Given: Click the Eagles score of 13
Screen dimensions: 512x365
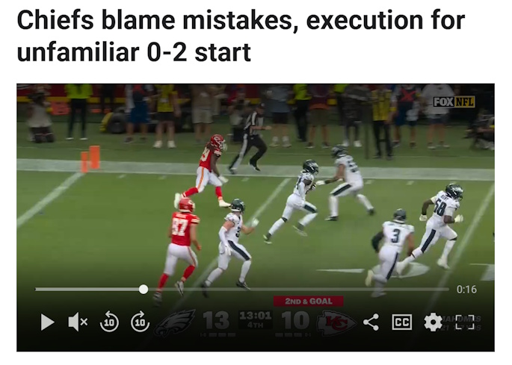Looking at the screenshot, I should click(x=215, y=320).
